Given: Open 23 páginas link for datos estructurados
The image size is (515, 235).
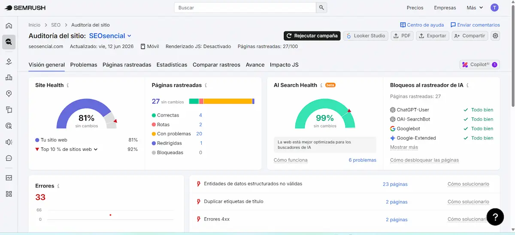Looking at the screenshot, I should (x=395, y=184).
